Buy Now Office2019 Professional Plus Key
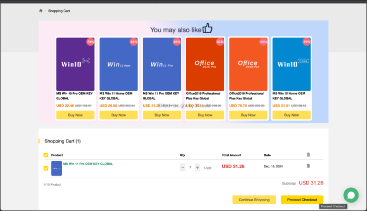Viewport: 367px width, 211px height. click(248, 115)
